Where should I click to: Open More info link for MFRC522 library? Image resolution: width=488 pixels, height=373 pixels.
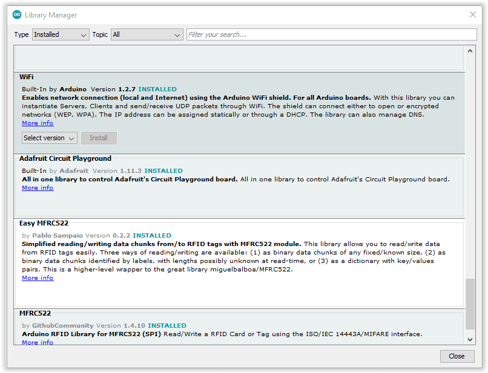click(x=38, y=342)
